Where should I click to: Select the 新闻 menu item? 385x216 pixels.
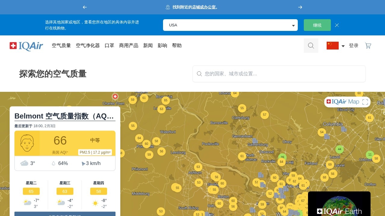pos(148,46)
